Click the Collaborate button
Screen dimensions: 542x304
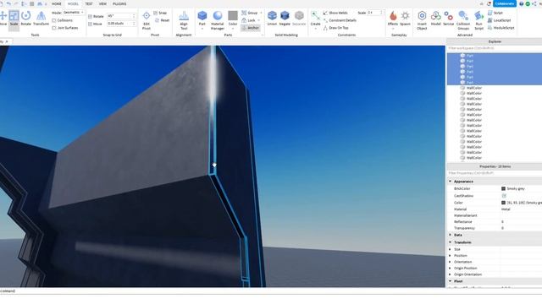505,3
